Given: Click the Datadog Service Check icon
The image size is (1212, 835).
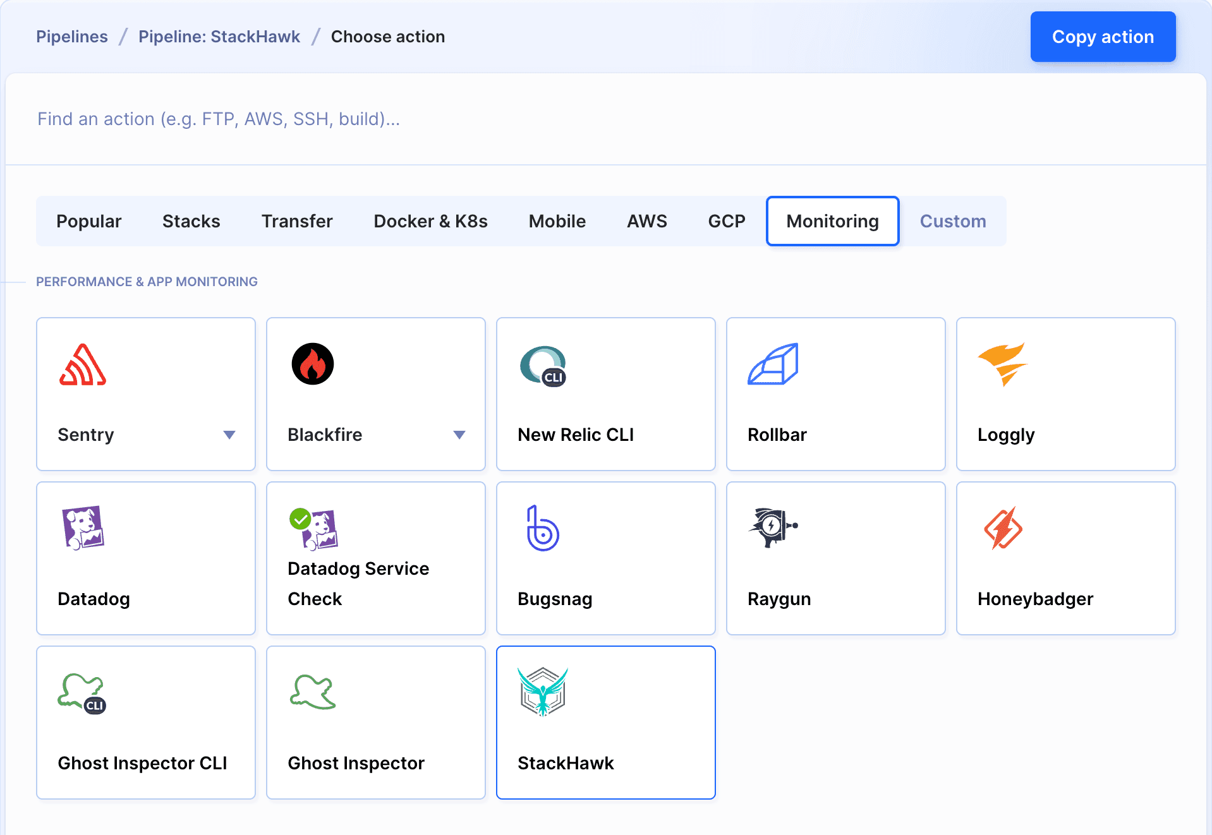Looking at the screenshot, I should click(x=313, y=529).
